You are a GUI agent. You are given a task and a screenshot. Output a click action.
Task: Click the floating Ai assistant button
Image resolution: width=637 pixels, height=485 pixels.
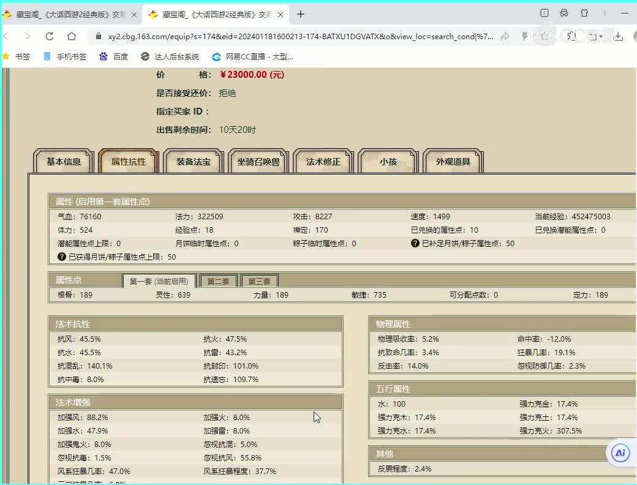620,453
